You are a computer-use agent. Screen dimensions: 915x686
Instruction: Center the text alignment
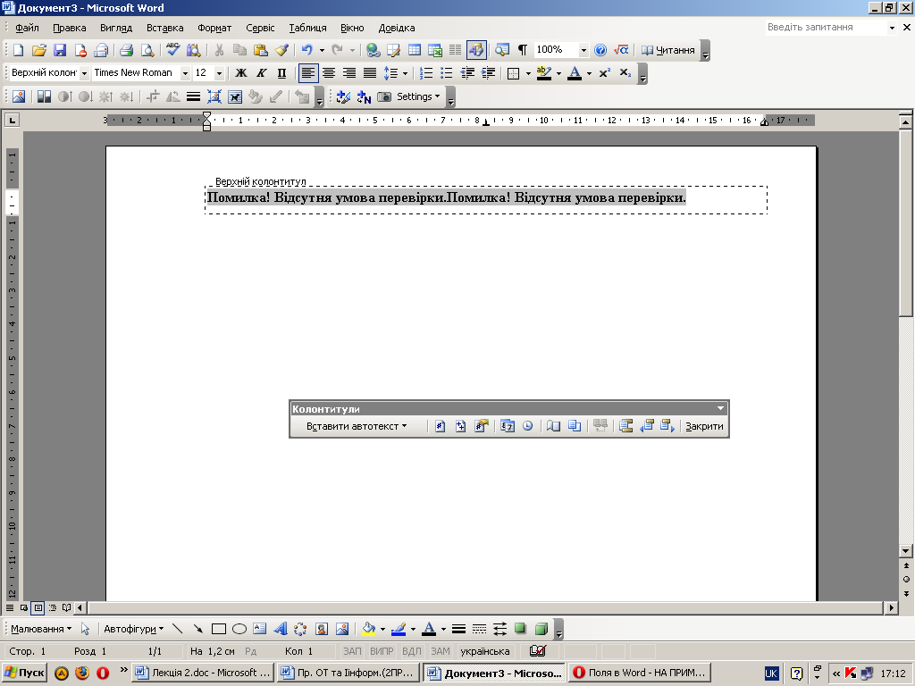(x=329, y=73)
